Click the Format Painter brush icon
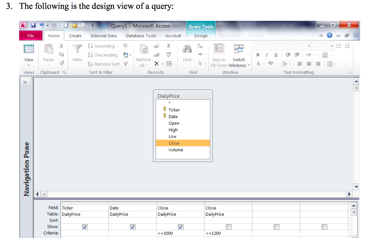The height and width of the screenshot is (238, 373). coord(62,63)
